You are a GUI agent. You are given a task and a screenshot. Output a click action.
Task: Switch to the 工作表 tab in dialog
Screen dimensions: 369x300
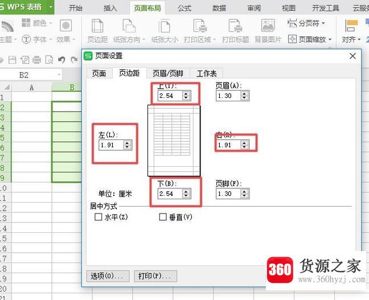click(x=206, y=73)
